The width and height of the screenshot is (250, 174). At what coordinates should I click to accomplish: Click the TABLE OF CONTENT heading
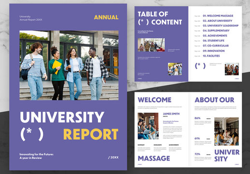point(160,18)
